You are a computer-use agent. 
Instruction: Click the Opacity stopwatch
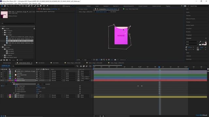point(14,93)
